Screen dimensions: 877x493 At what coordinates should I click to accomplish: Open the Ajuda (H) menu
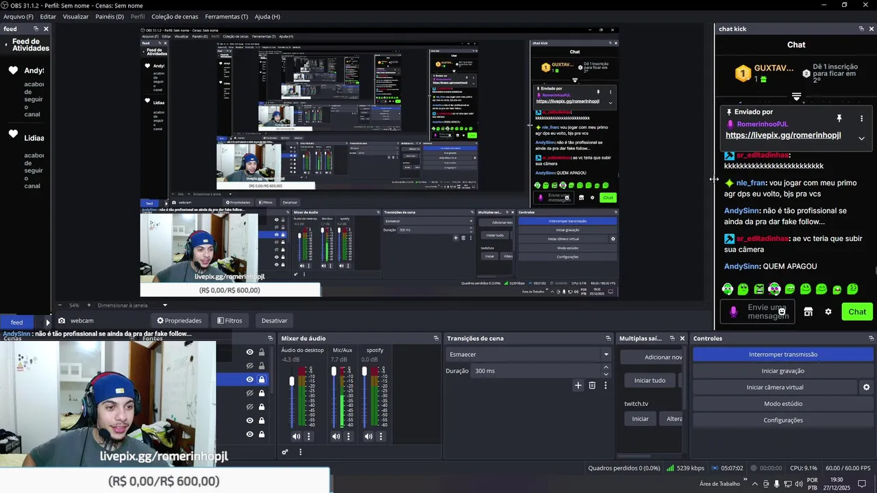coord(267,16)
